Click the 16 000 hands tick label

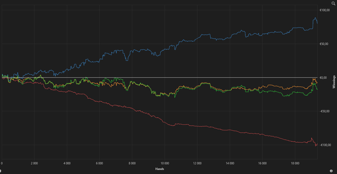tap(262, 163)
